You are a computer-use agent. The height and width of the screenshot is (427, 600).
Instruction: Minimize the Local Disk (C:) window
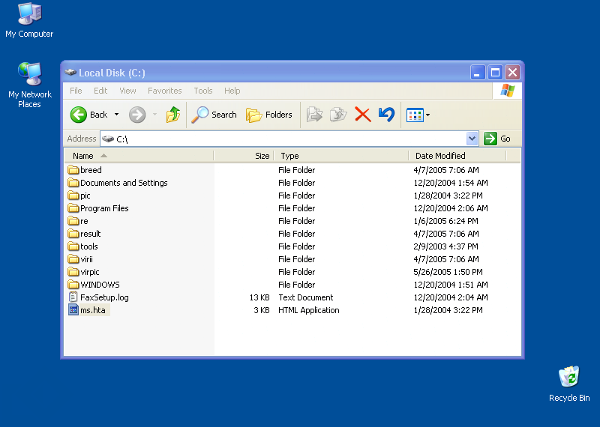point(478,72)
